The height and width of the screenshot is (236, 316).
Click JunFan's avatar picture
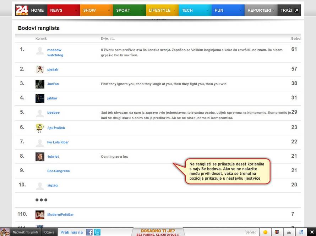pos(40,84)
